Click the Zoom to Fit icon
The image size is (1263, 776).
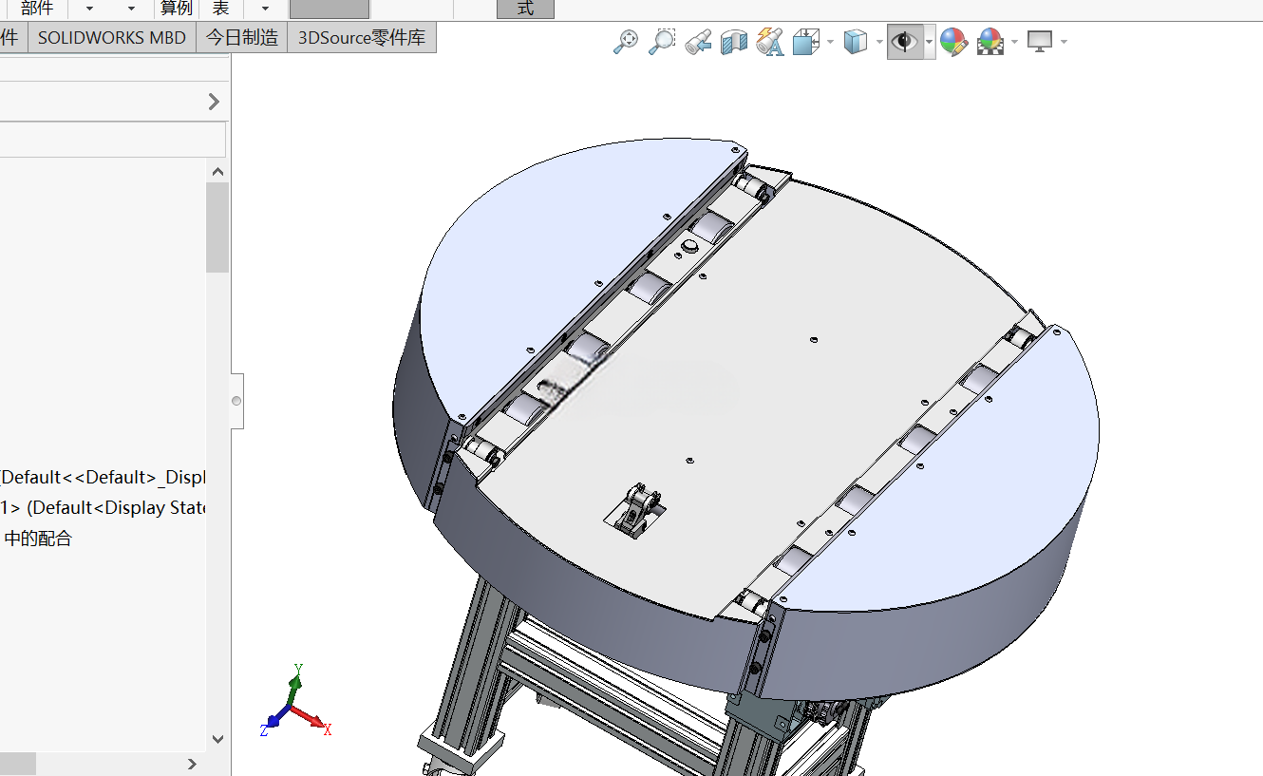(626, 42)
